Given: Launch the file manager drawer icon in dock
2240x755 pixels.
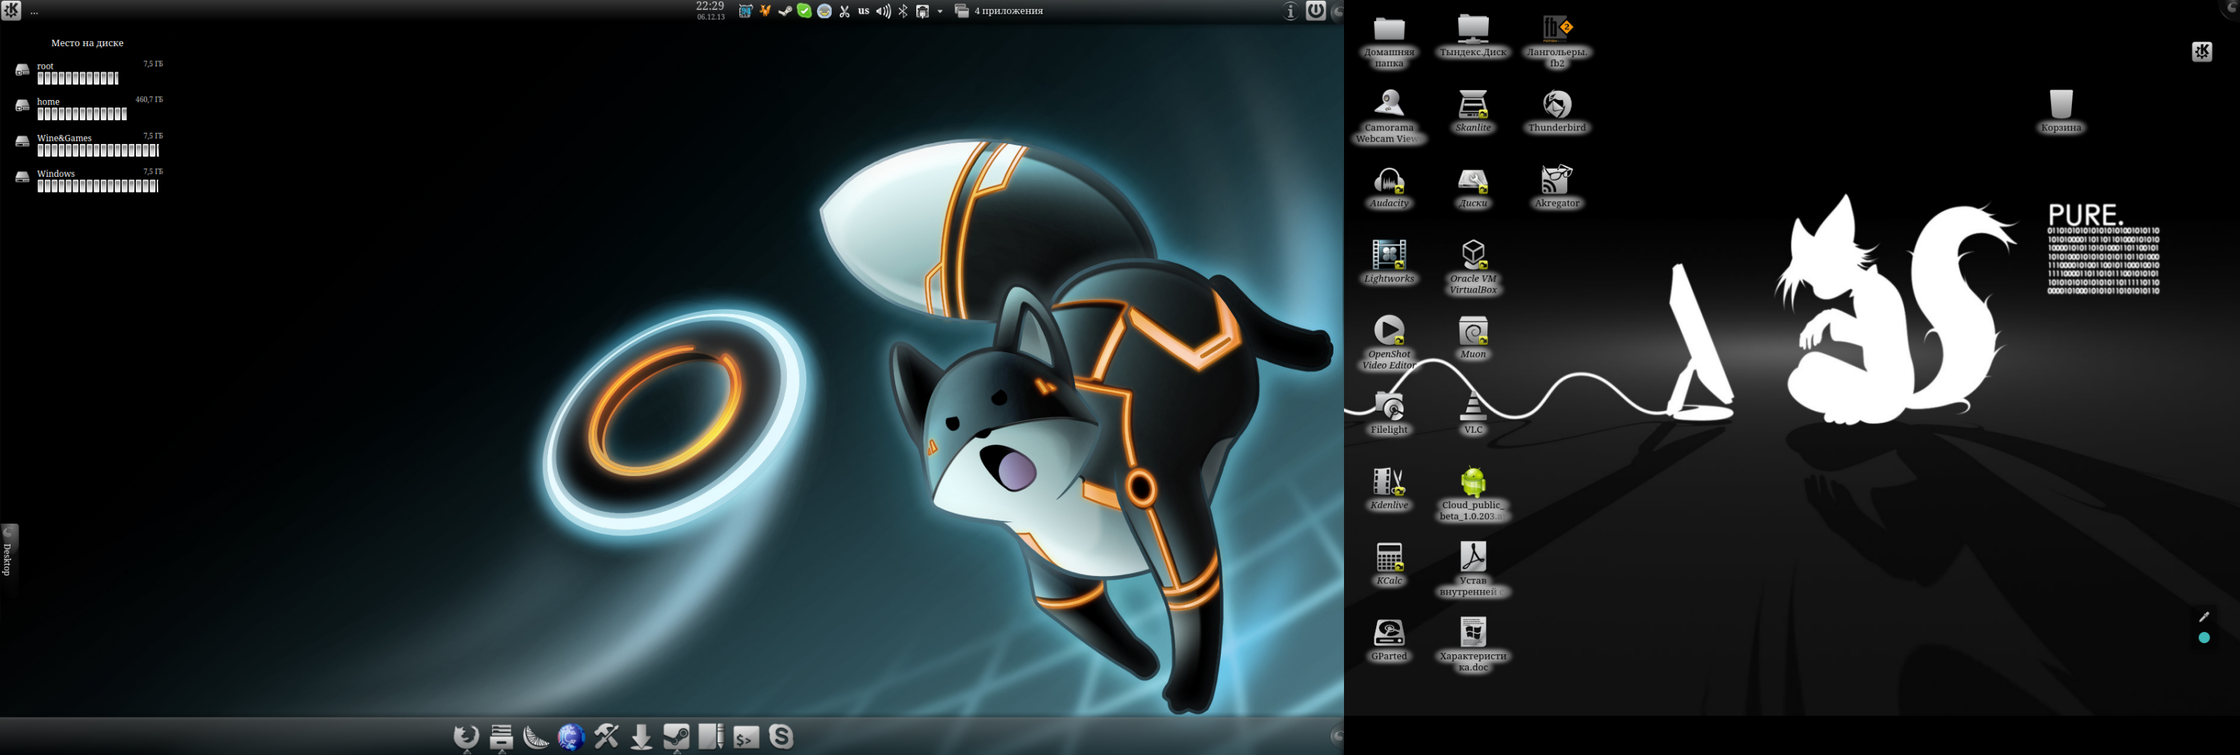Looking at the screenshot, I should pos(502,737).
